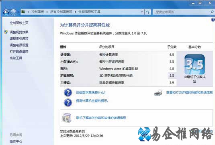Click Windows Aero 的桌面性能 description

(x=119, y=69)
